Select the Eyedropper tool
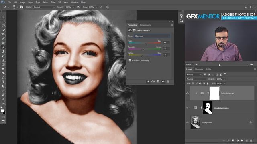Viewport: 257px width, 144px height. pyautogui.click(x=3, y=38)
